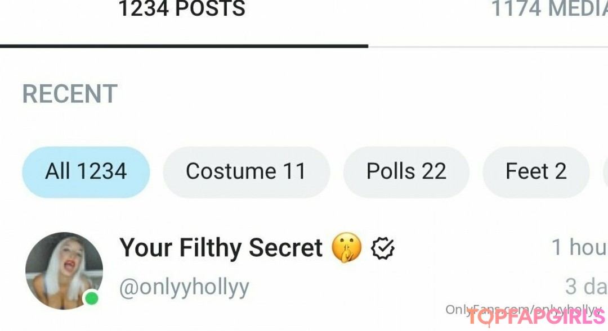This screenshot has width=608, height=331.
Task: Open the round profile avatar picture
Action: tap(64, 270)
